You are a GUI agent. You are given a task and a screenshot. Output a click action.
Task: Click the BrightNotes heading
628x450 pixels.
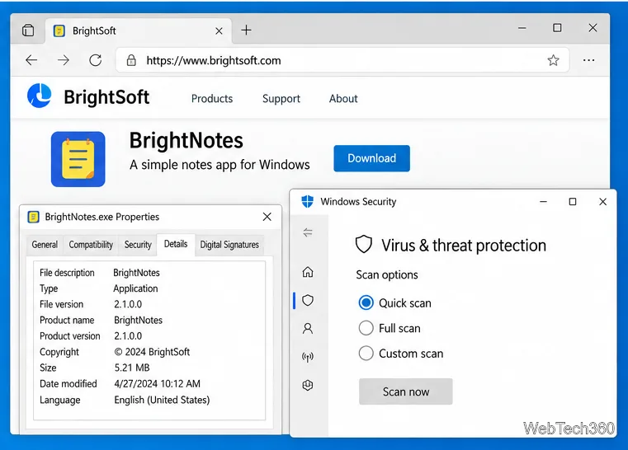187,140
